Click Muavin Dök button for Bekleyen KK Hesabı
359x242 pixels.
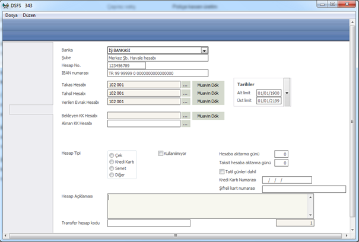(x=208, y=116)
